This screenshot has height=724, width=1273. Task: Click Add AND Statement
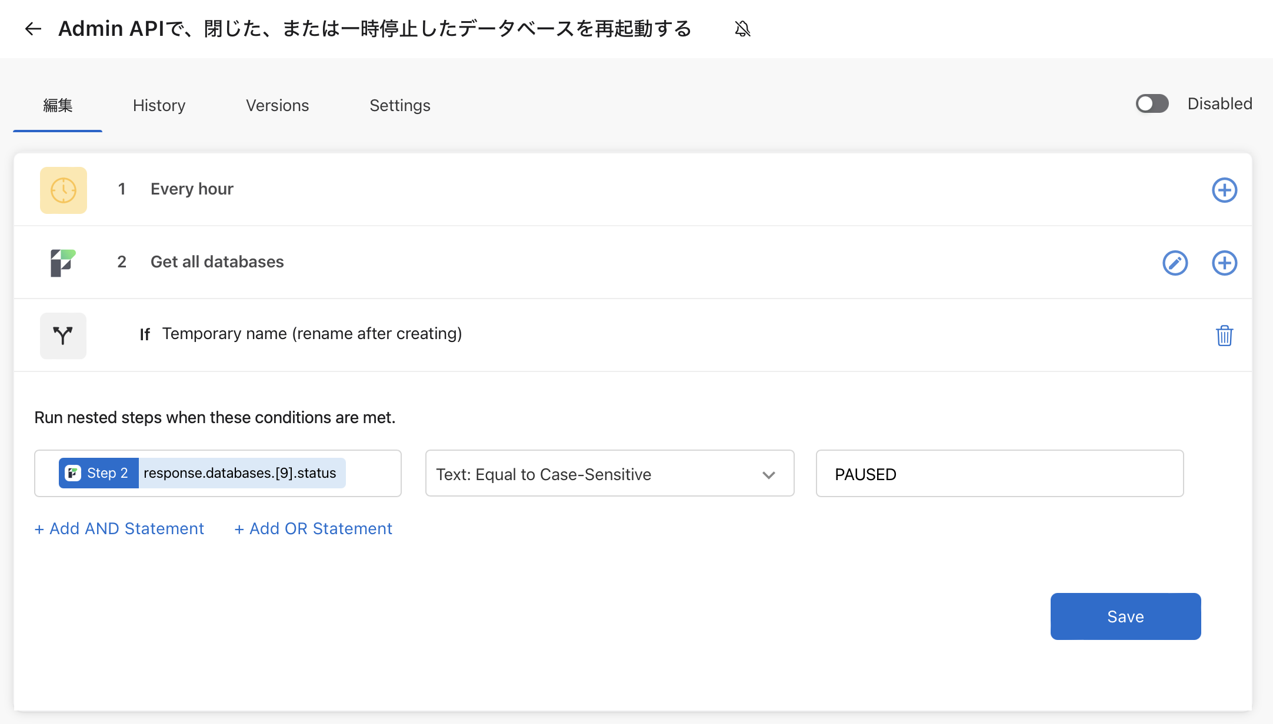(119, 529)
